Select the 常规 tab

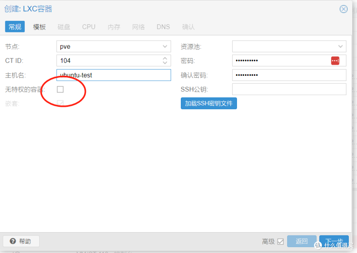[15, 27]
